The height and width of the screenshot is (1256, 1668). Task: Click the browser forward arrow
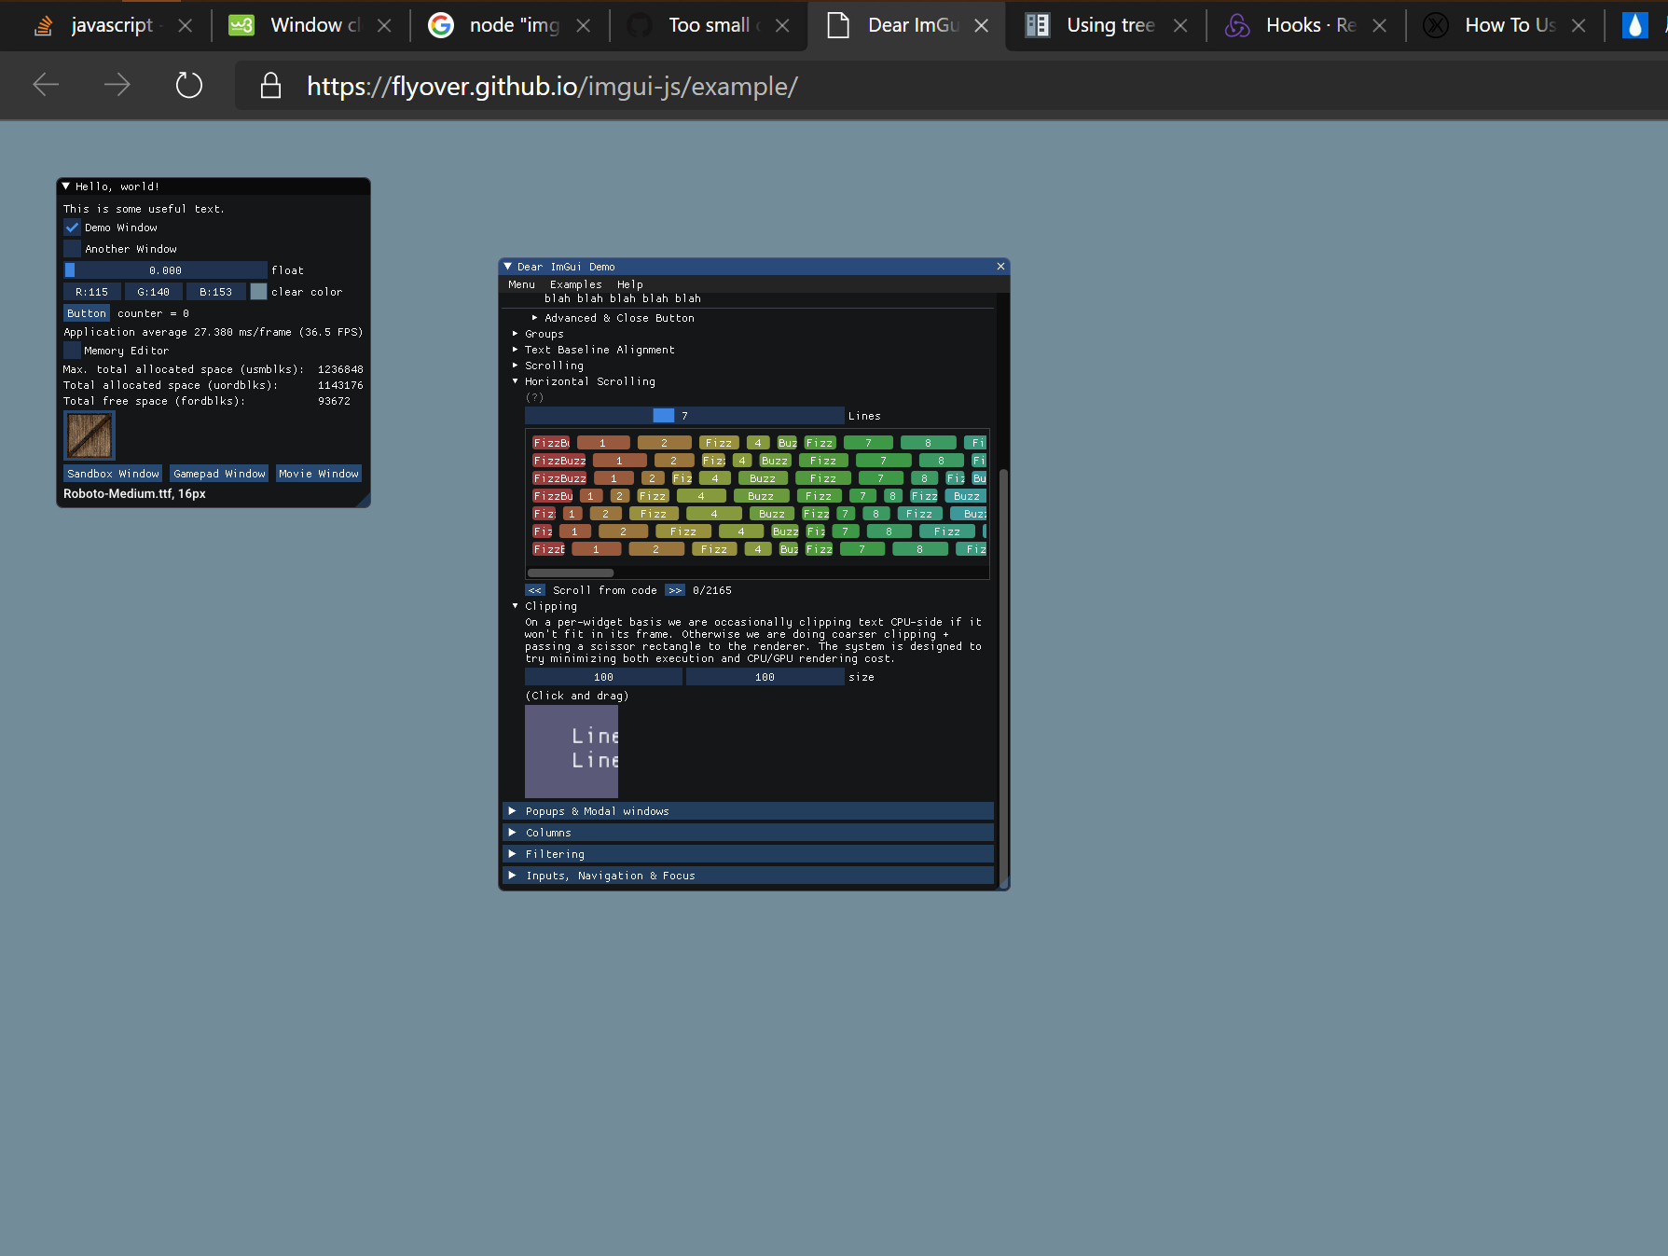(x=117, y=86)
